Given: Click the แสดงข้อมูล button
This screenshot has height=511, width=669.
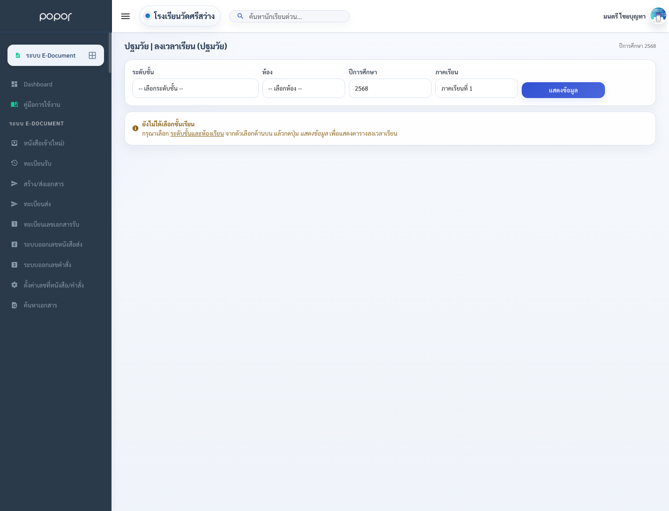Looking at the screenshot, I should (x=563, y=90).
